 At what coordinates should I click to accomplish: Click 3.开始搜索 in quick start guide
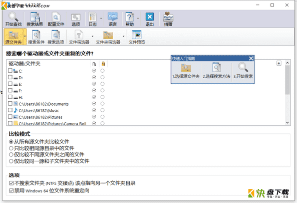click(243, 71)
